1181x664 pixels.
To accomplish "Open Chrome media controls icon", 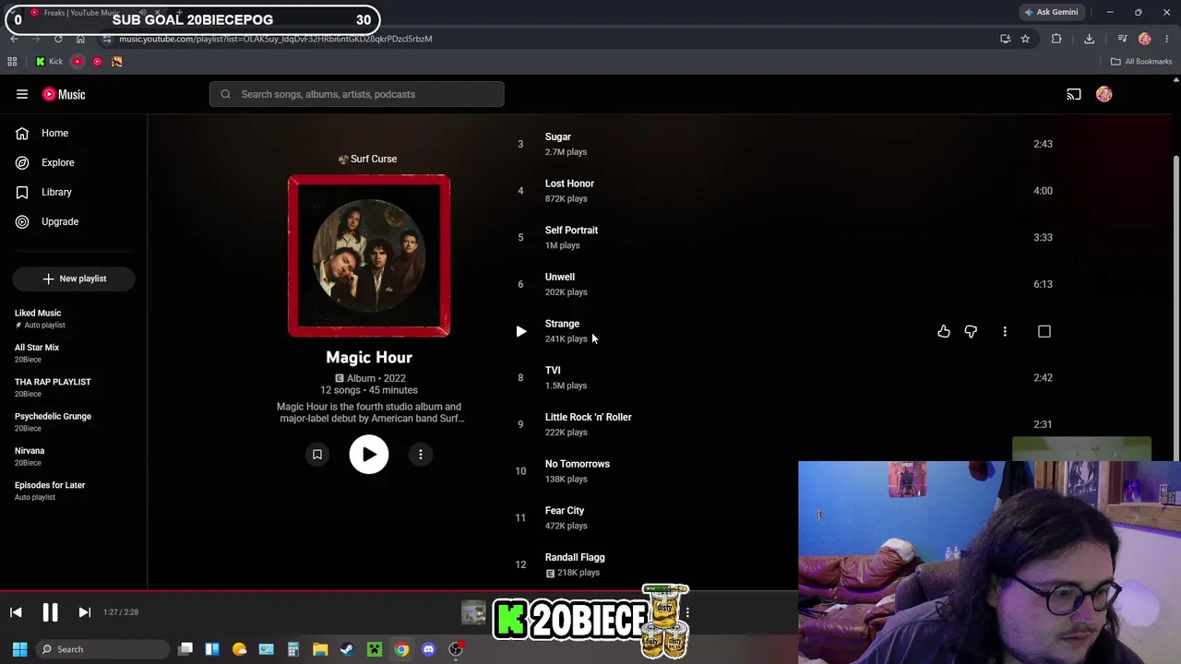I will tap(1122, 39).
